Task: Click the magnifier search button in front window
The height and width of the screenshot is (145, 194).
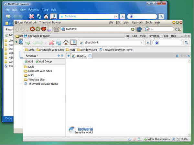Action: pyautogui.click(x=186, y=43)
